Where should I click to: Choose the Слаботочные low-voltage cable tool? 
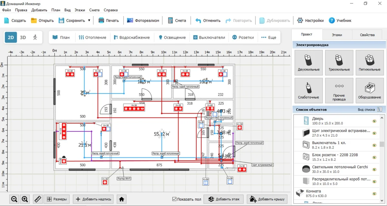pyautogui.click(x=309, y=90)
